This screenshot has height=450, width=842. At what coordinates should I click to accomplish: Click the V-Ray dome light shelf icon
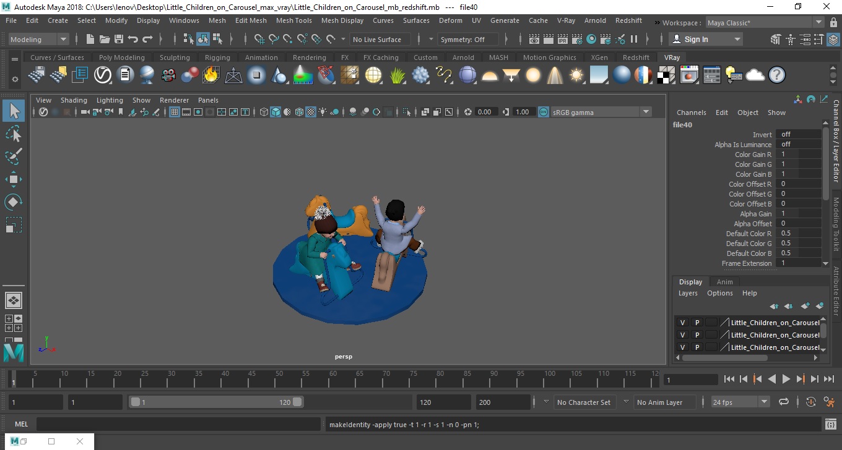coord(490,75)
